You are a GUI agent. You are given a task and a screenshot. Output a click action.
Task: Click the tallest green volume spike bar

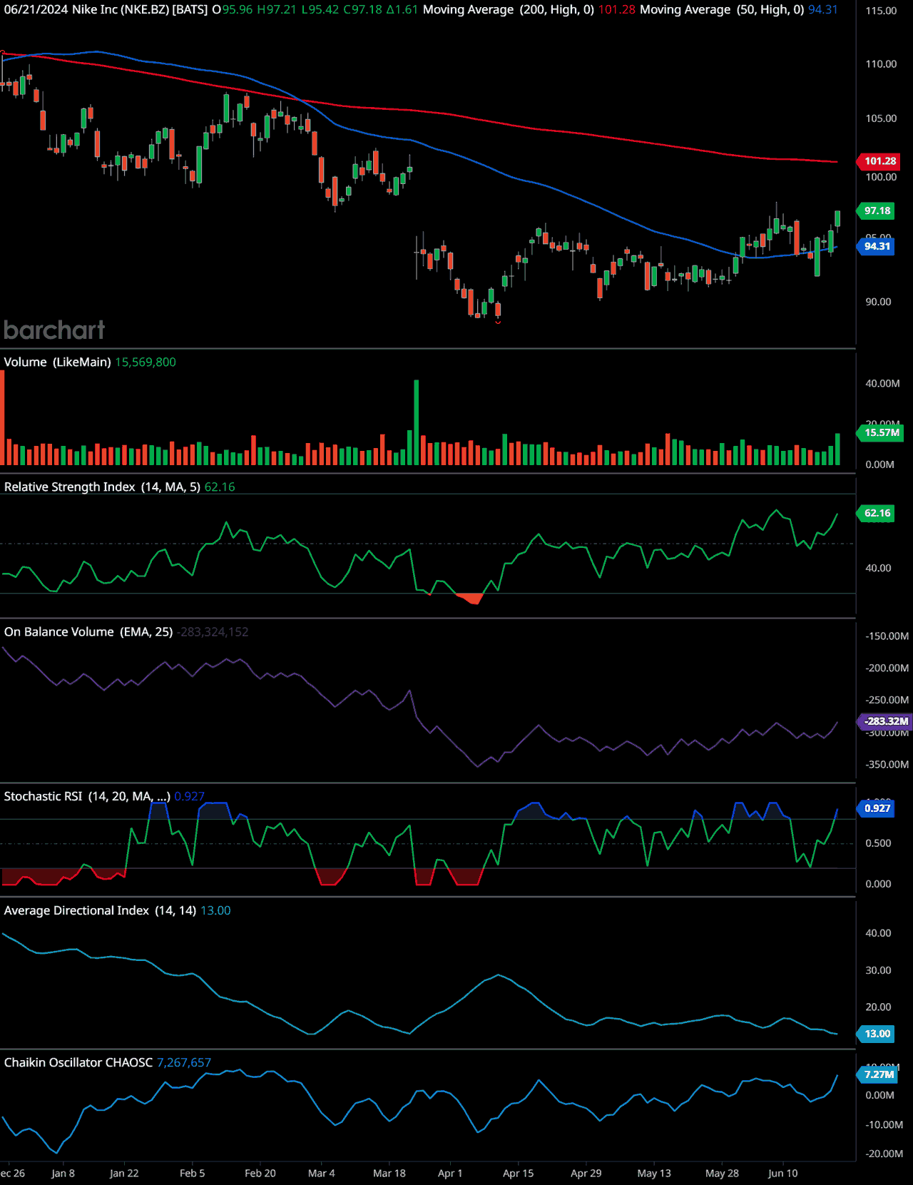pos(417,422)
